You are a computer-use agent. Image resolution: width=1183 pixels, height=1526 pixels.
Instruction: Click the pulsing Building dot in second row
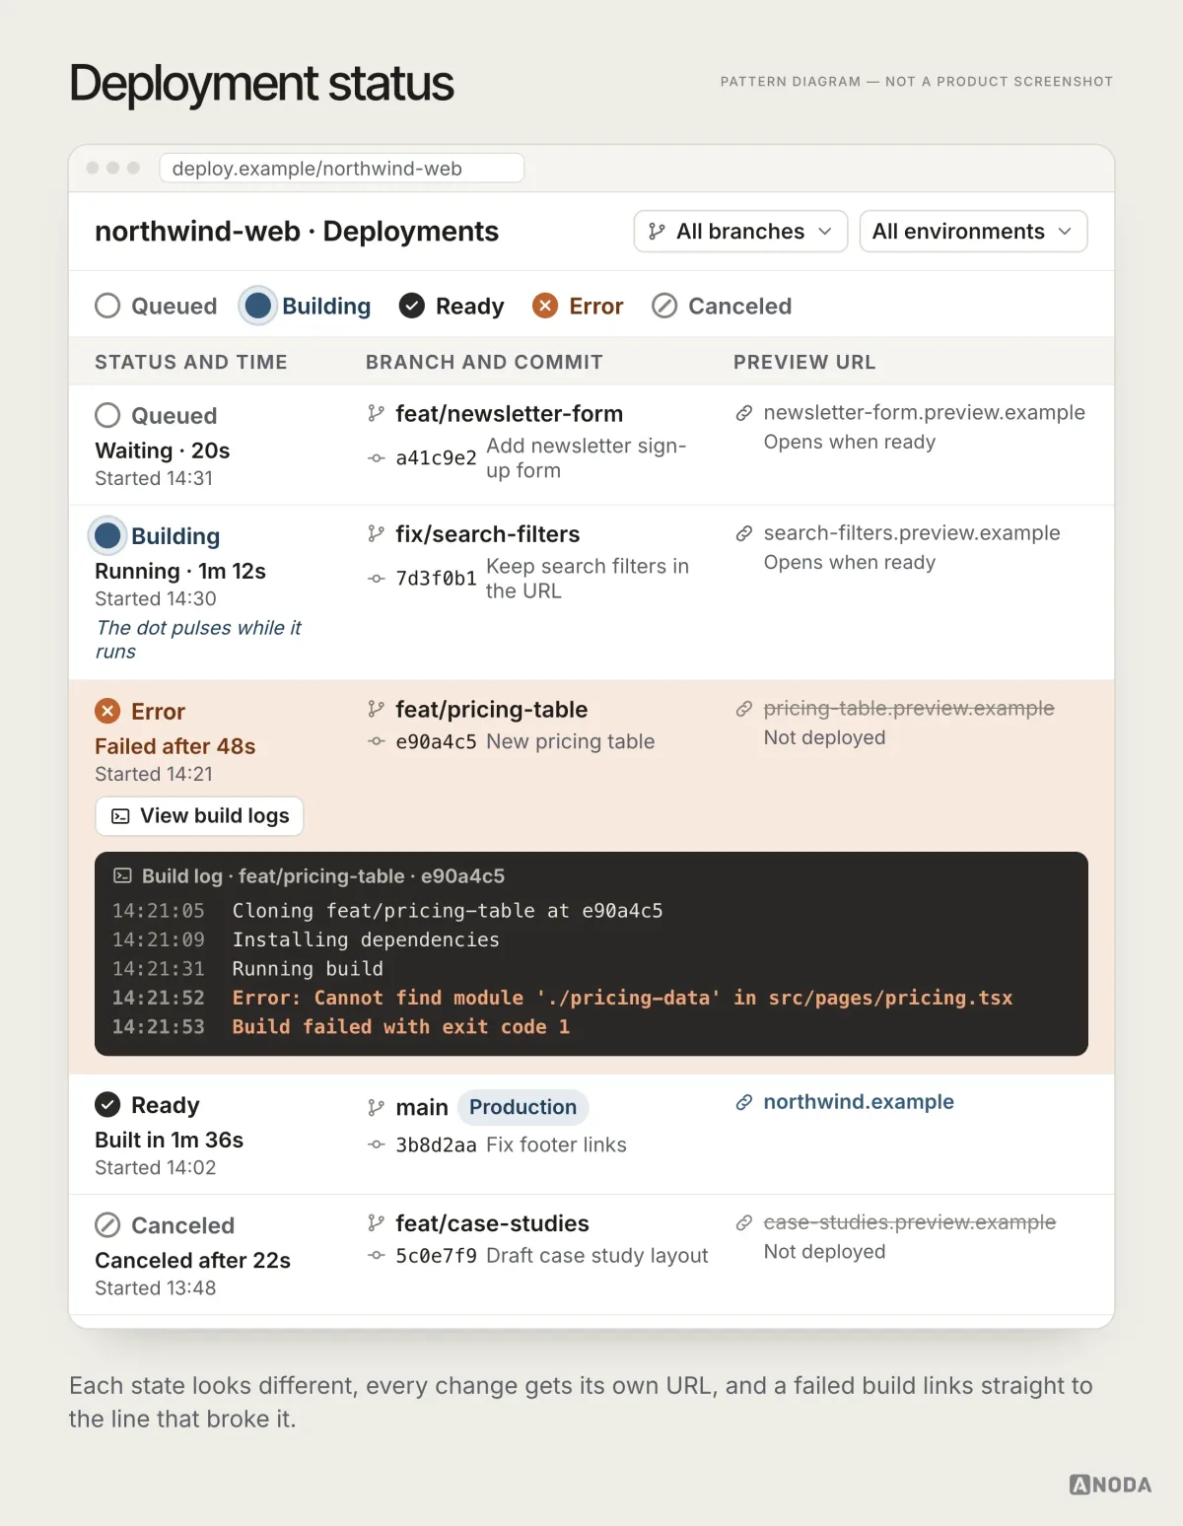pyautogui.click(x=107, y=535)
